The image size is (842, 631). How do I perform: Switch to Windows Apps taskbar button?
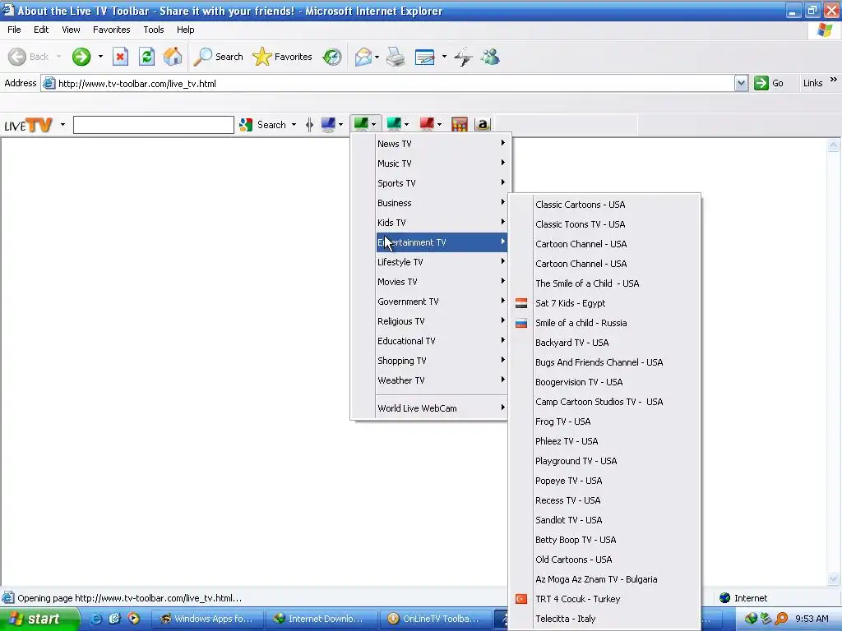coord(206,619)
